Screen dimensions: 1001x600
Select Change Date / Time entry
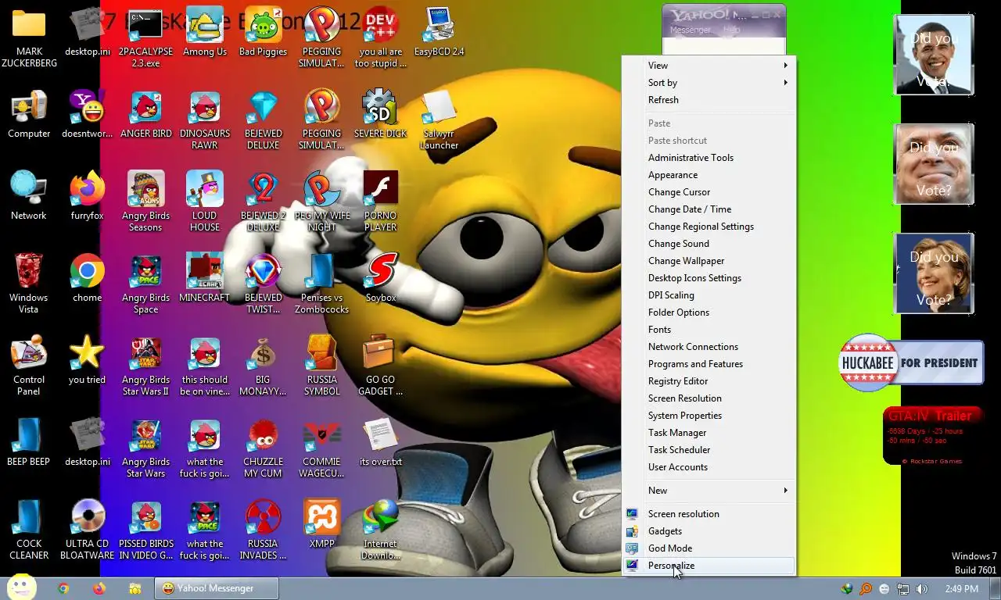pyautogui.click(x=709, y=209)
